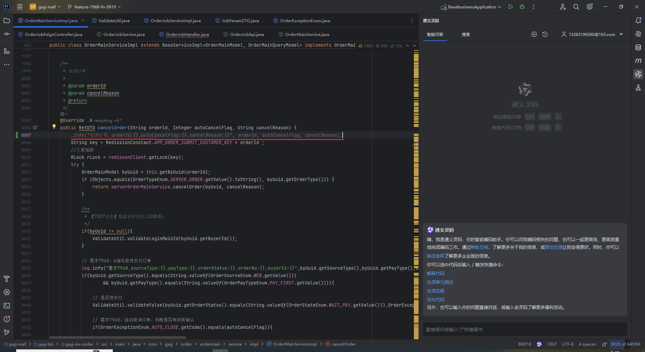645x352 pixels.
Task: Show editor tabs overflow menu
Action: point(412,20)
